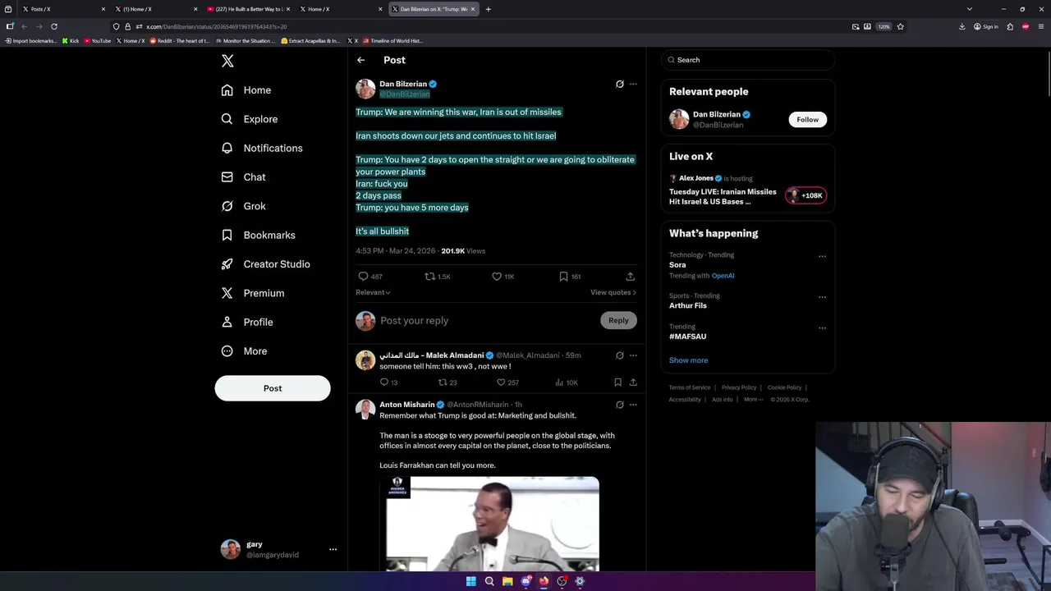Open more options on Anton Misharin's reply
This screenshot has width=1051, height=591.
click(x=633, y=405)
